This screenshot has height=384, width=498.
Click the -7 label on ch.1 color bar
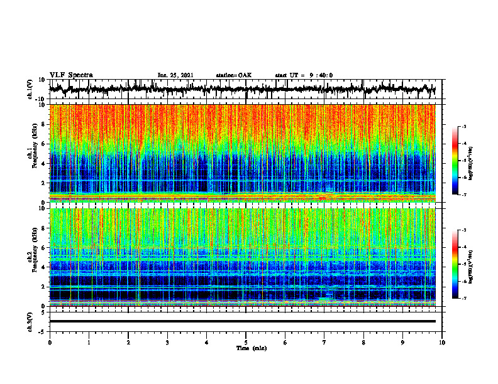coord(464,195)
